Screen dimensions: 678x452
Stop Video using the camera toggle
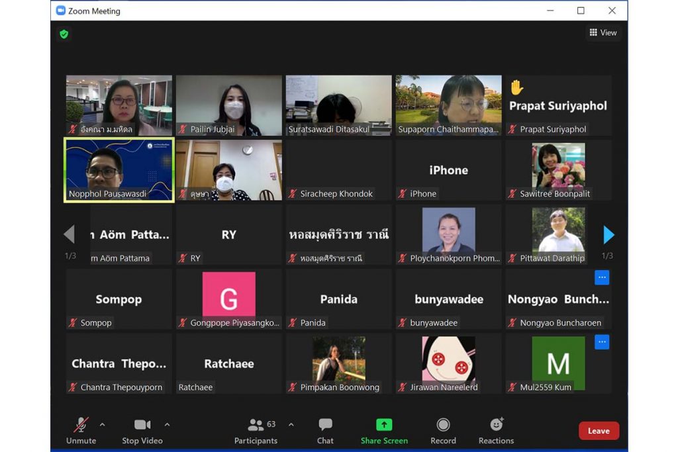[x=142, y=431]
